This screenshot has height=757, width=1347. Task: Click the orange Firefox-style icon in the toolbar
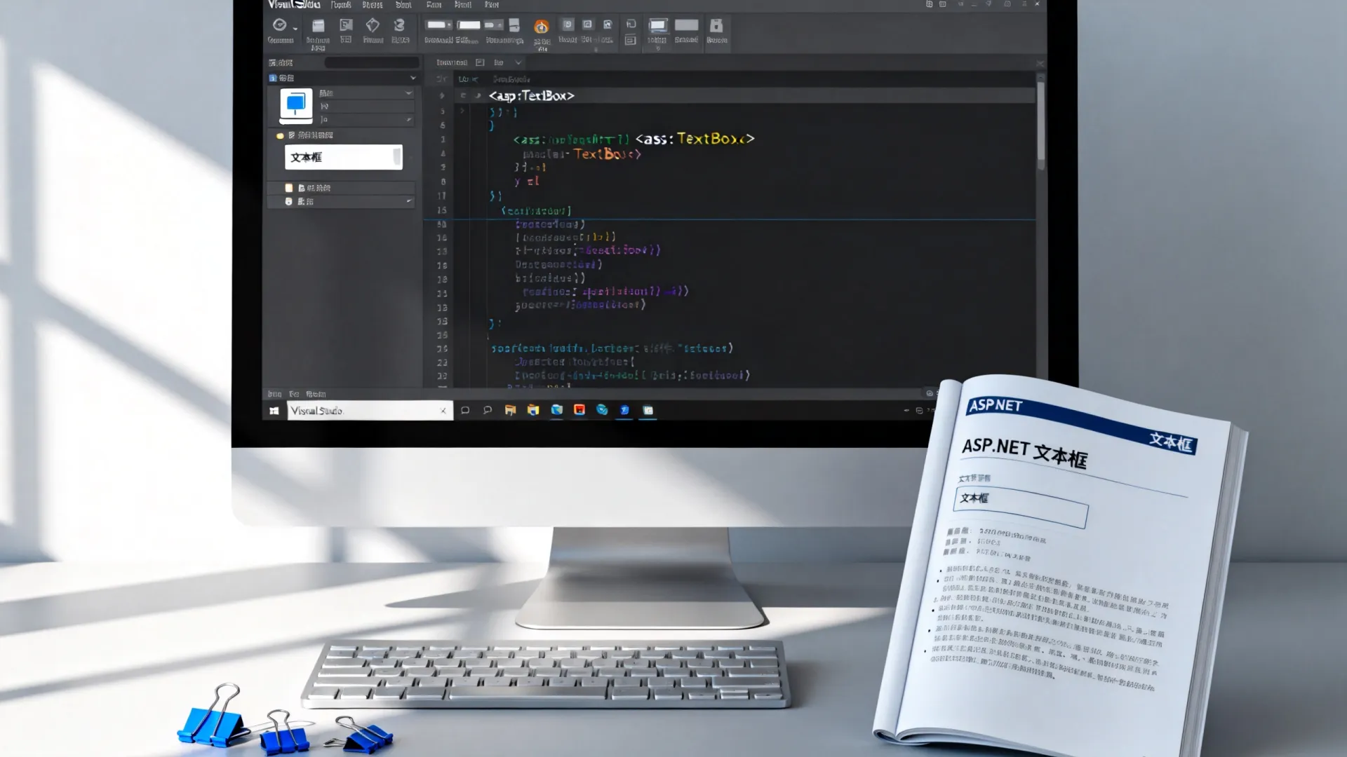click(x=541, y=27)
